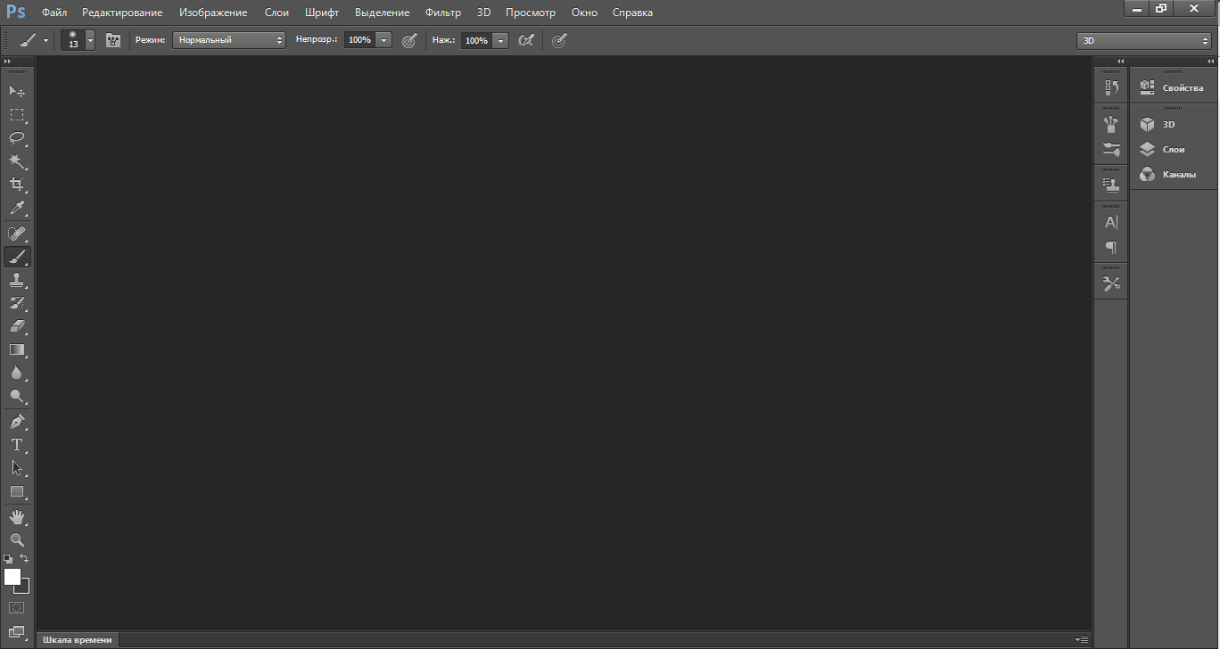Open the Выделение menu
The image size is (1220, 649).
click(382, 12)
